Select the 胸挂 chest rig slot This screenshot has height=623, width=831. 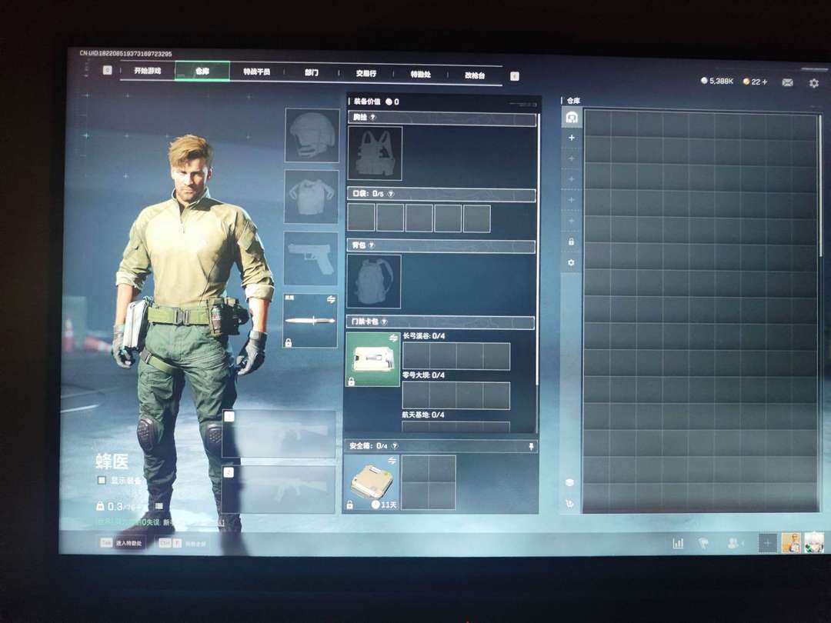[375, 153]
